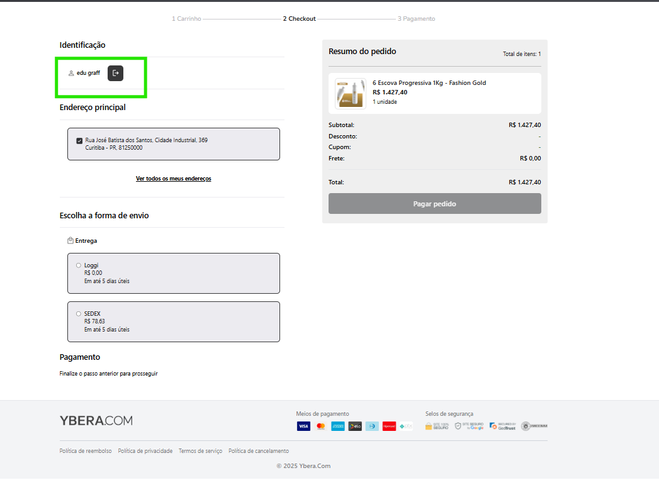Image resolution: width=659 pixels, height=485 pixels.
Task: Click the Escova Progressiva product thumbnail
Action: point(351,94)
